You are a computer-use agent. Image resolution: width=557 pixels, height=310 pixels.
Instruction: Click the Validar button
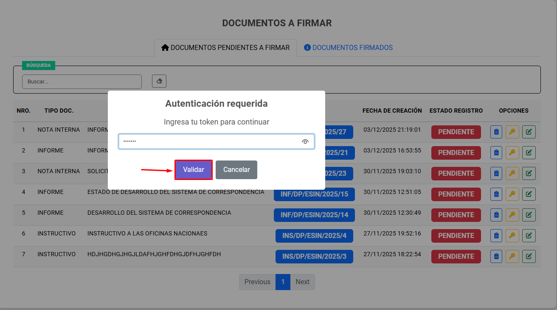click(x=193, y=169)
